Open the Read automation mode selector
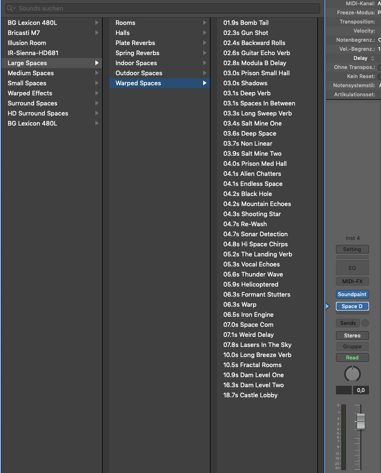This screenshot has height=473, width=381. point(352,358)
